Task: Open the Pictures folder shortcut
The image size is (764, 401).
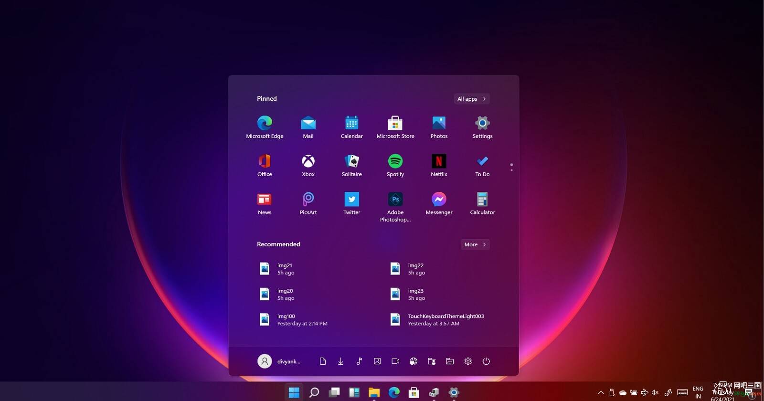Action: [x=377, y=361]
